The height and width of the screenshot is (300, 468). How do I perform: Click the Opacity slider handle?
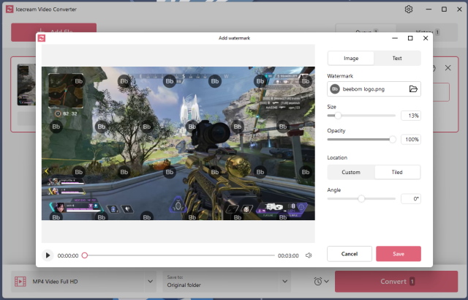(x=393, y=139)
